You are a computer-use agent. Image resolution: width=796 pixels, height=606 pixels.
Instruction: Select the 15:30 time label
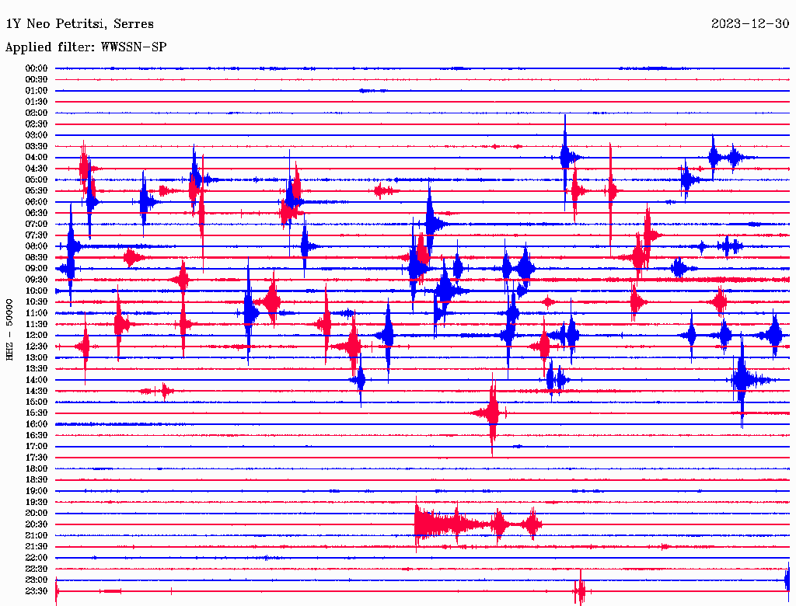point(37,413)
